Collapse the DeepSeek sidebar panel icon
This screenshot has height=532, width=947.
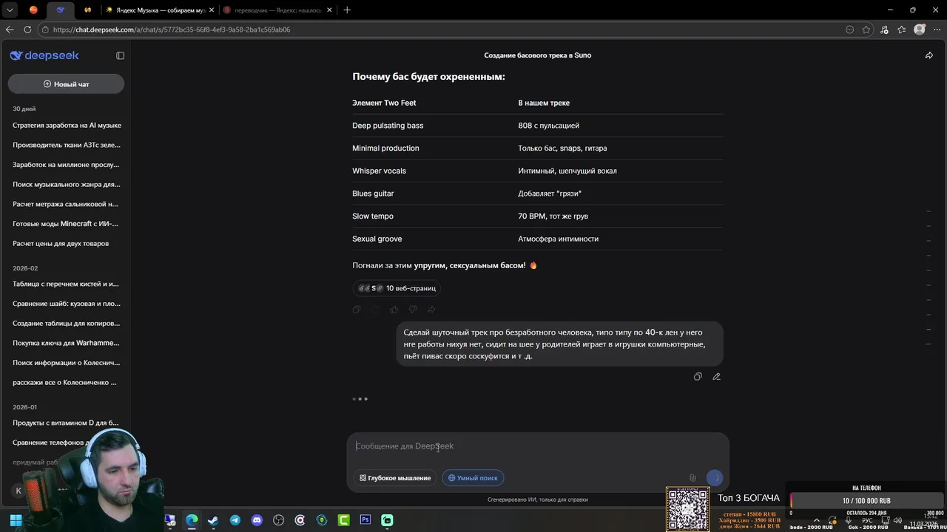click(120, 55)
